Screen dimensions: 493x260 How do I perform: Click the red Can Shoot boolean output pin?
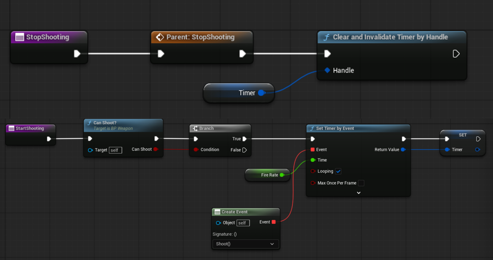[x=155, y=149]
